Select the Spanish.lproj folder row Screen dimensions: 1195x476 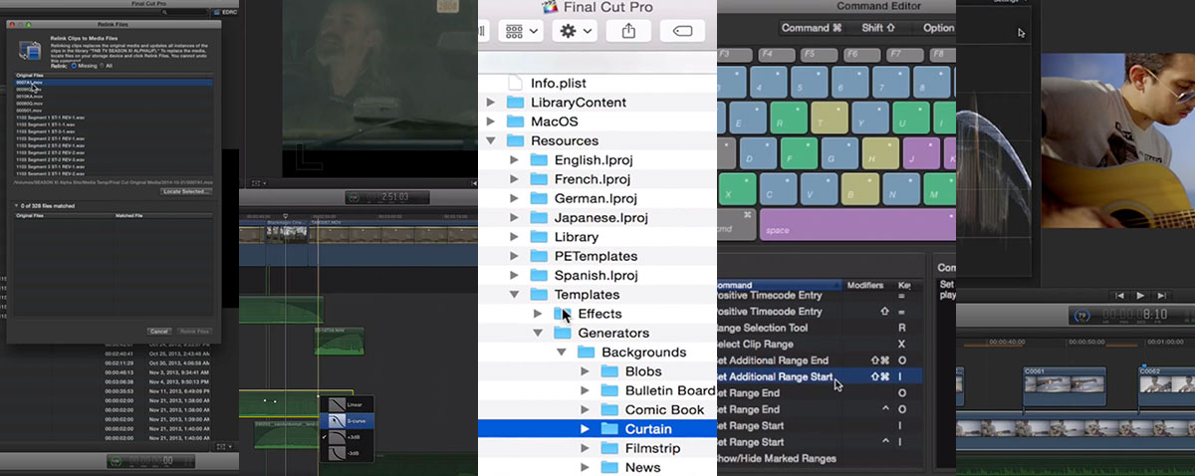click(x=597, y=275)
